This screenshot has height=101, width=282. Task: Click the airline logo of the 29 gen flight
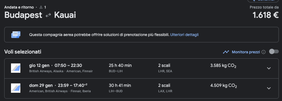coord(16,88)
